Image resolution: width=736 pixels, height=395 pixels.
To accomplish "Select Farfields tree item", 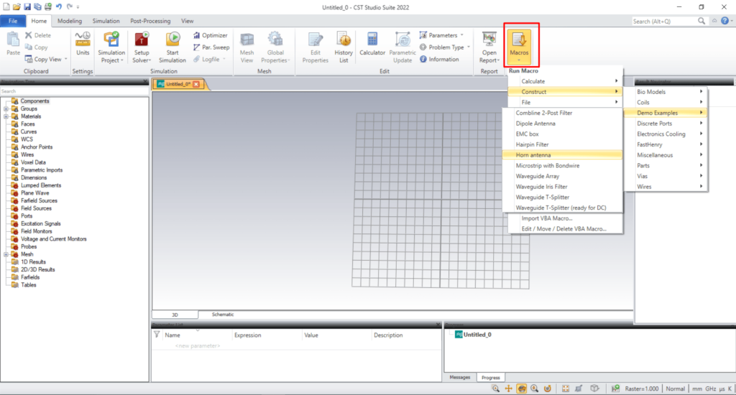I will tap(30, 277).
